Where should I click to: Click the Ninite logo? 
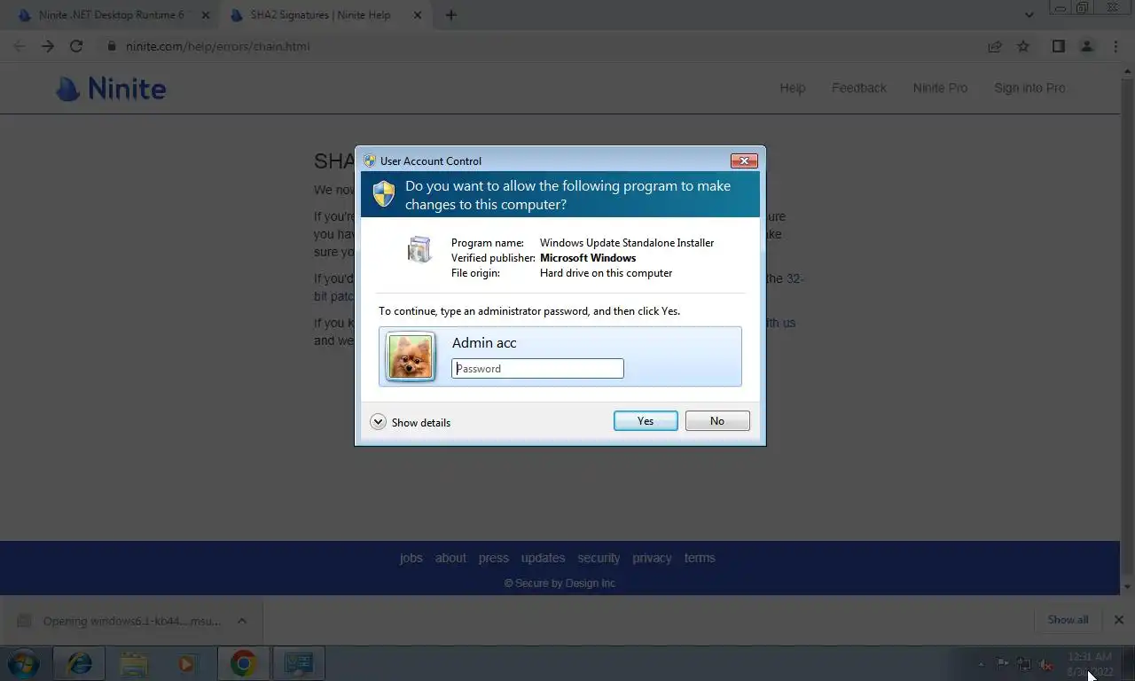coord(111,89)
